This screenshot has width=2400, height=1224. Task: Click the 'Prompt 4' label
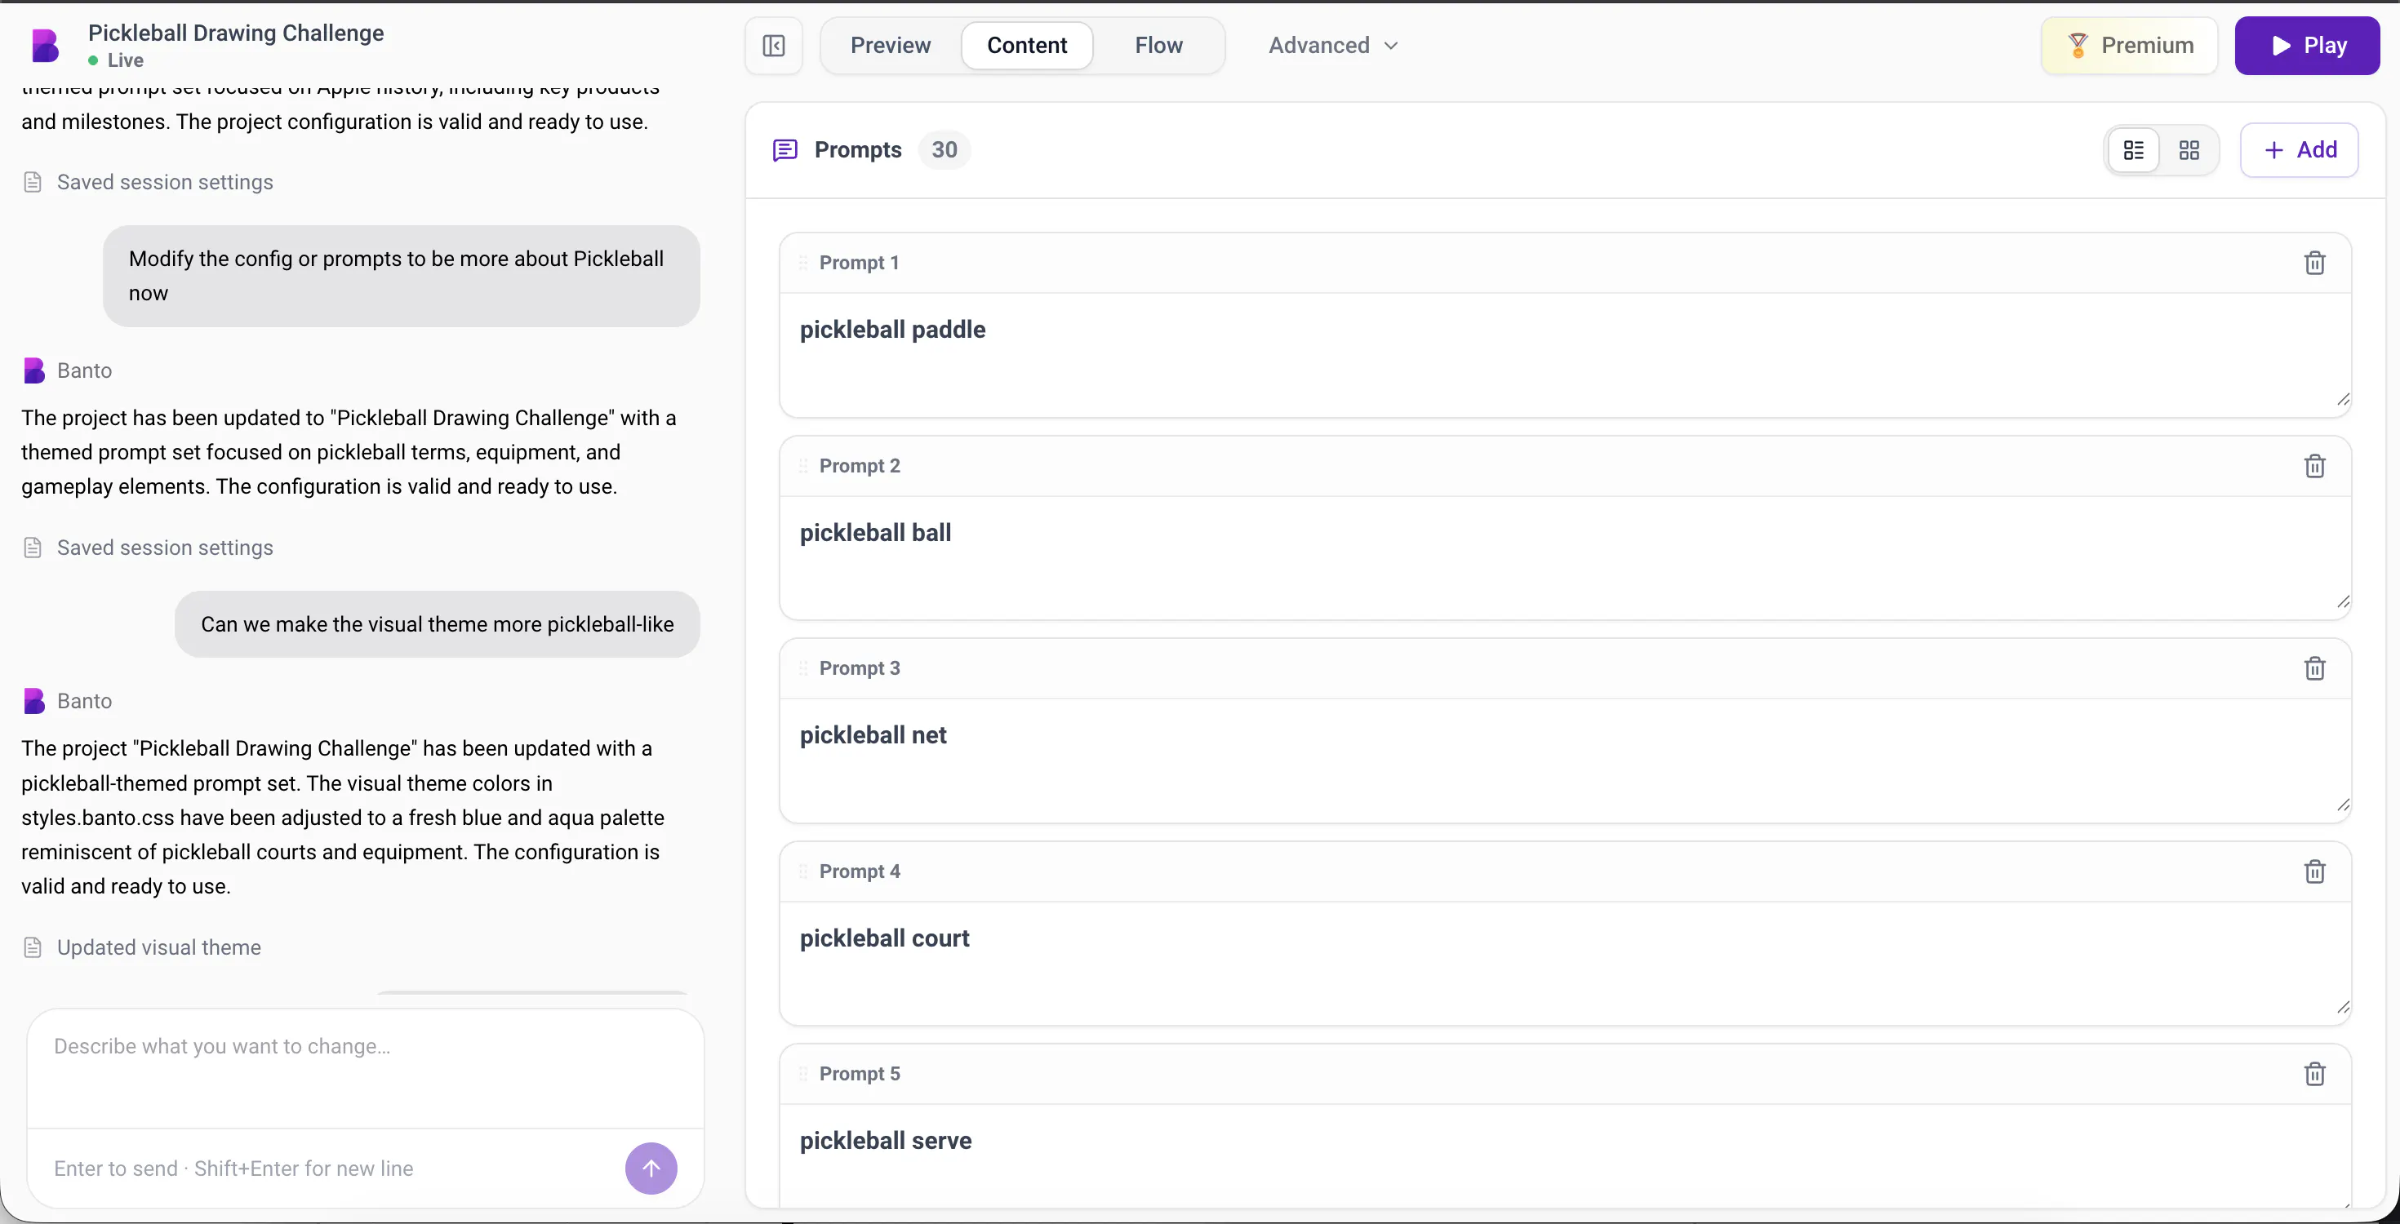[859, 871]
